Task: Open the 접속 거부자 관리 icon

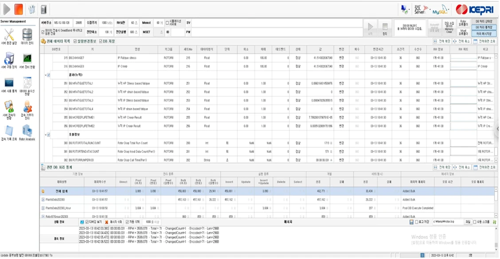Action: (27, 106)
